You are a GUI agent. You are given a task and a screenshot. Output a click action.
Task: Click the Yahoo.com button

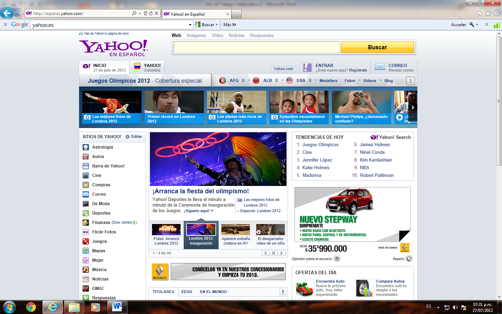pos(283,69)
